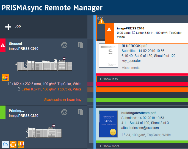Image resolution: width=188 pixels, height=149 pixels.
Task: Click 'Stacker/stapler lower tray' text
Action: point(63,100)
